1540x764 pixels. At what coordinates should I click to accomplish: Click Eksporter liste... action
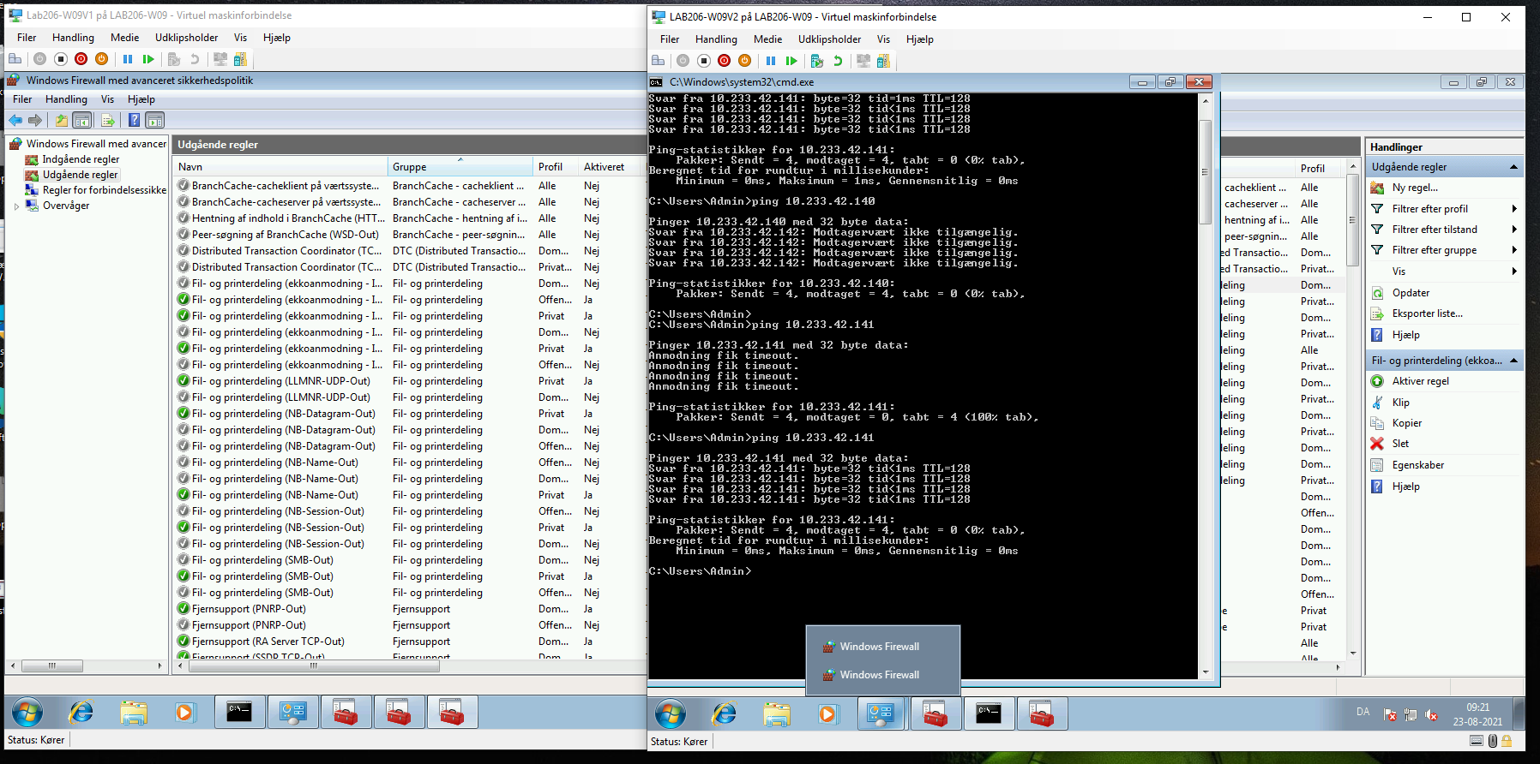(1427, 313)
